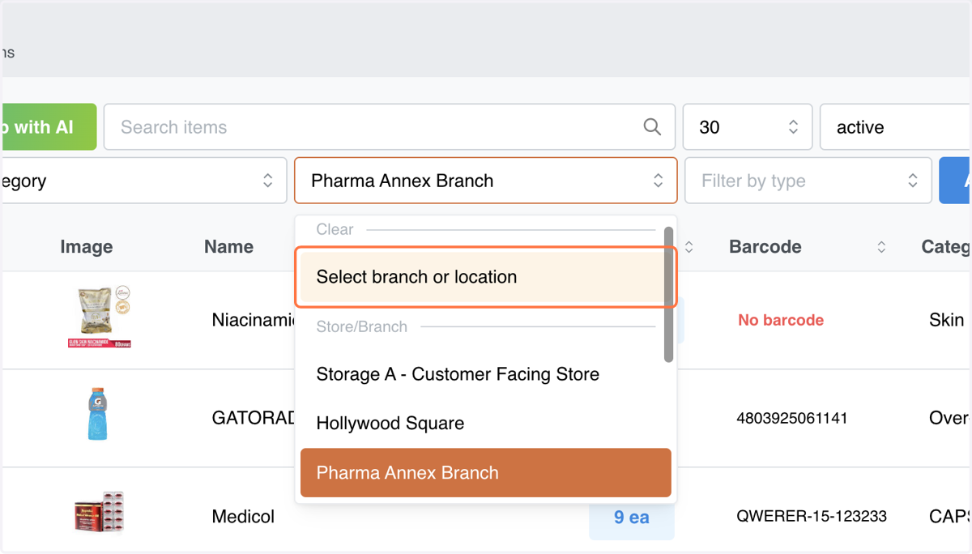Open the active status dropdown
The image size is (972, 554).
pos(896,127)
